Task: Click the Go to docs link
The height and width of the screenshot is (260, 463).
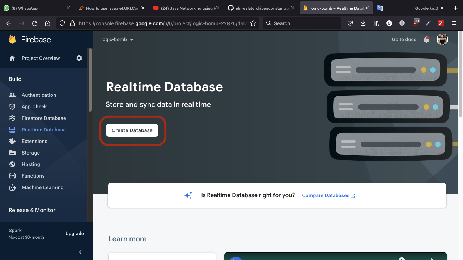Action: click(x=404, y=39)
